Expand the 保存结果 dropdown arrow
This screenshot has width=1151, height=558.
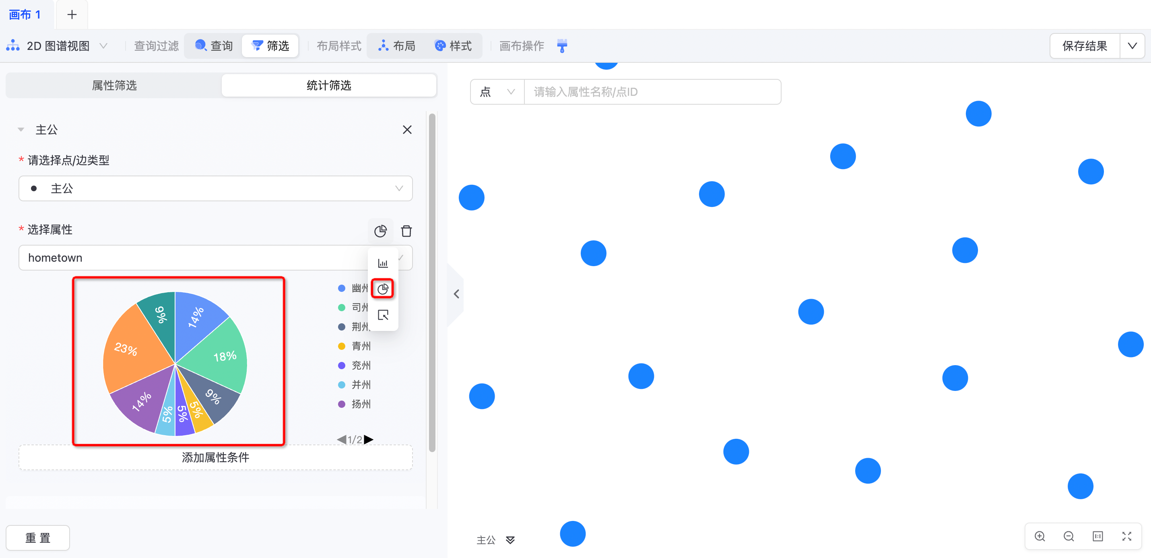[1132, 45]
